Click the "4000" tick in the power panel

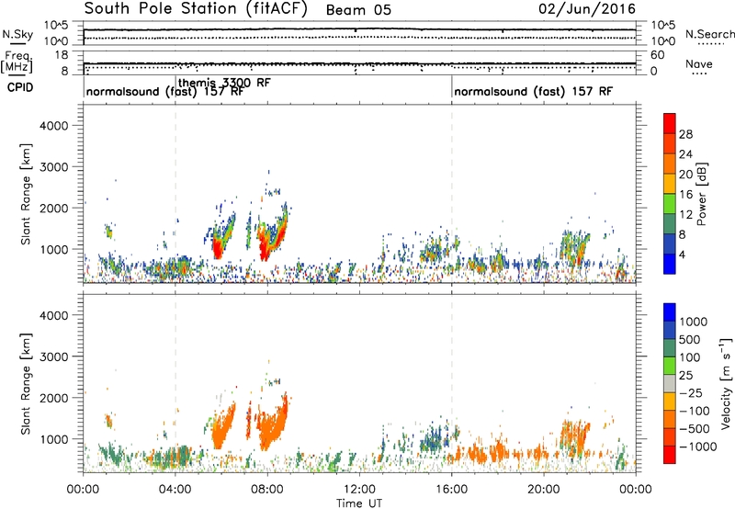click(53, 126)
